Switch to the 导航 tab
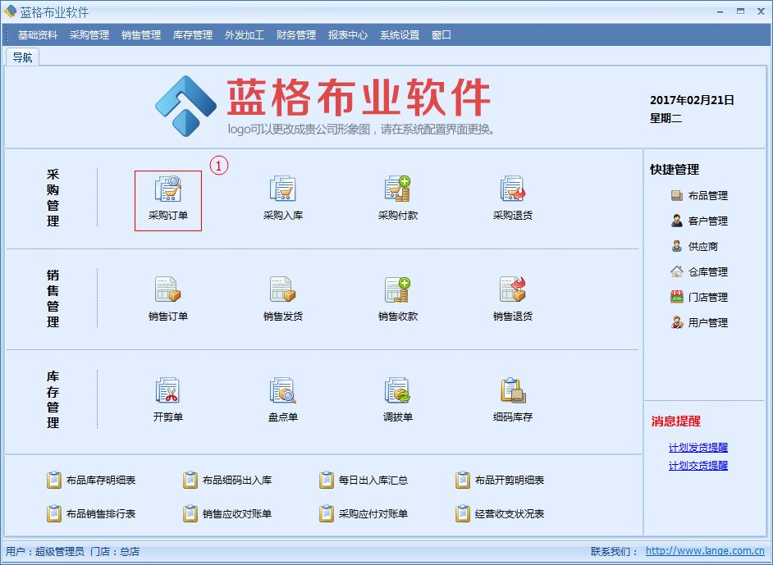Viewport: 773px width, 565px height. (22, 57)
